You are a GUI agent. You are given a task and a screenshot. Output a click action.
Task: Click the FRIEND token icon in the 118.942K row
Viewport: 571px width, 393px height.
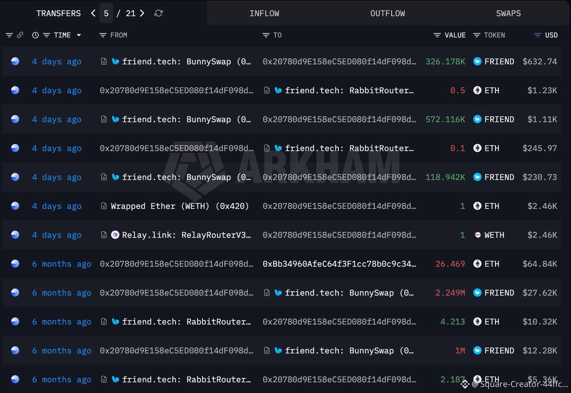point(477,177)
